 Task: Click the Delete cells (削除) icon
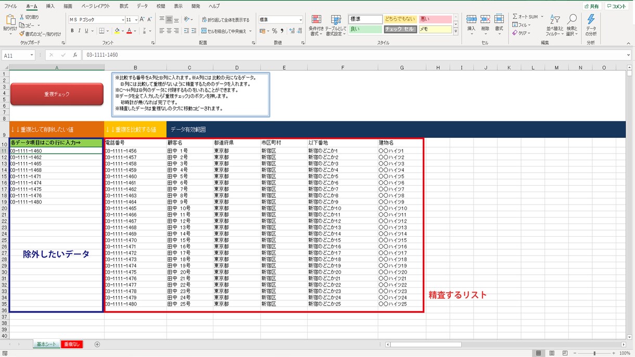pos(485,19)
